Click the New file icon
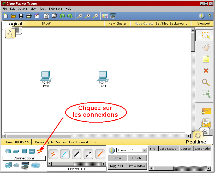Viewport: 215px width, 173px height. tap(5, 16)
